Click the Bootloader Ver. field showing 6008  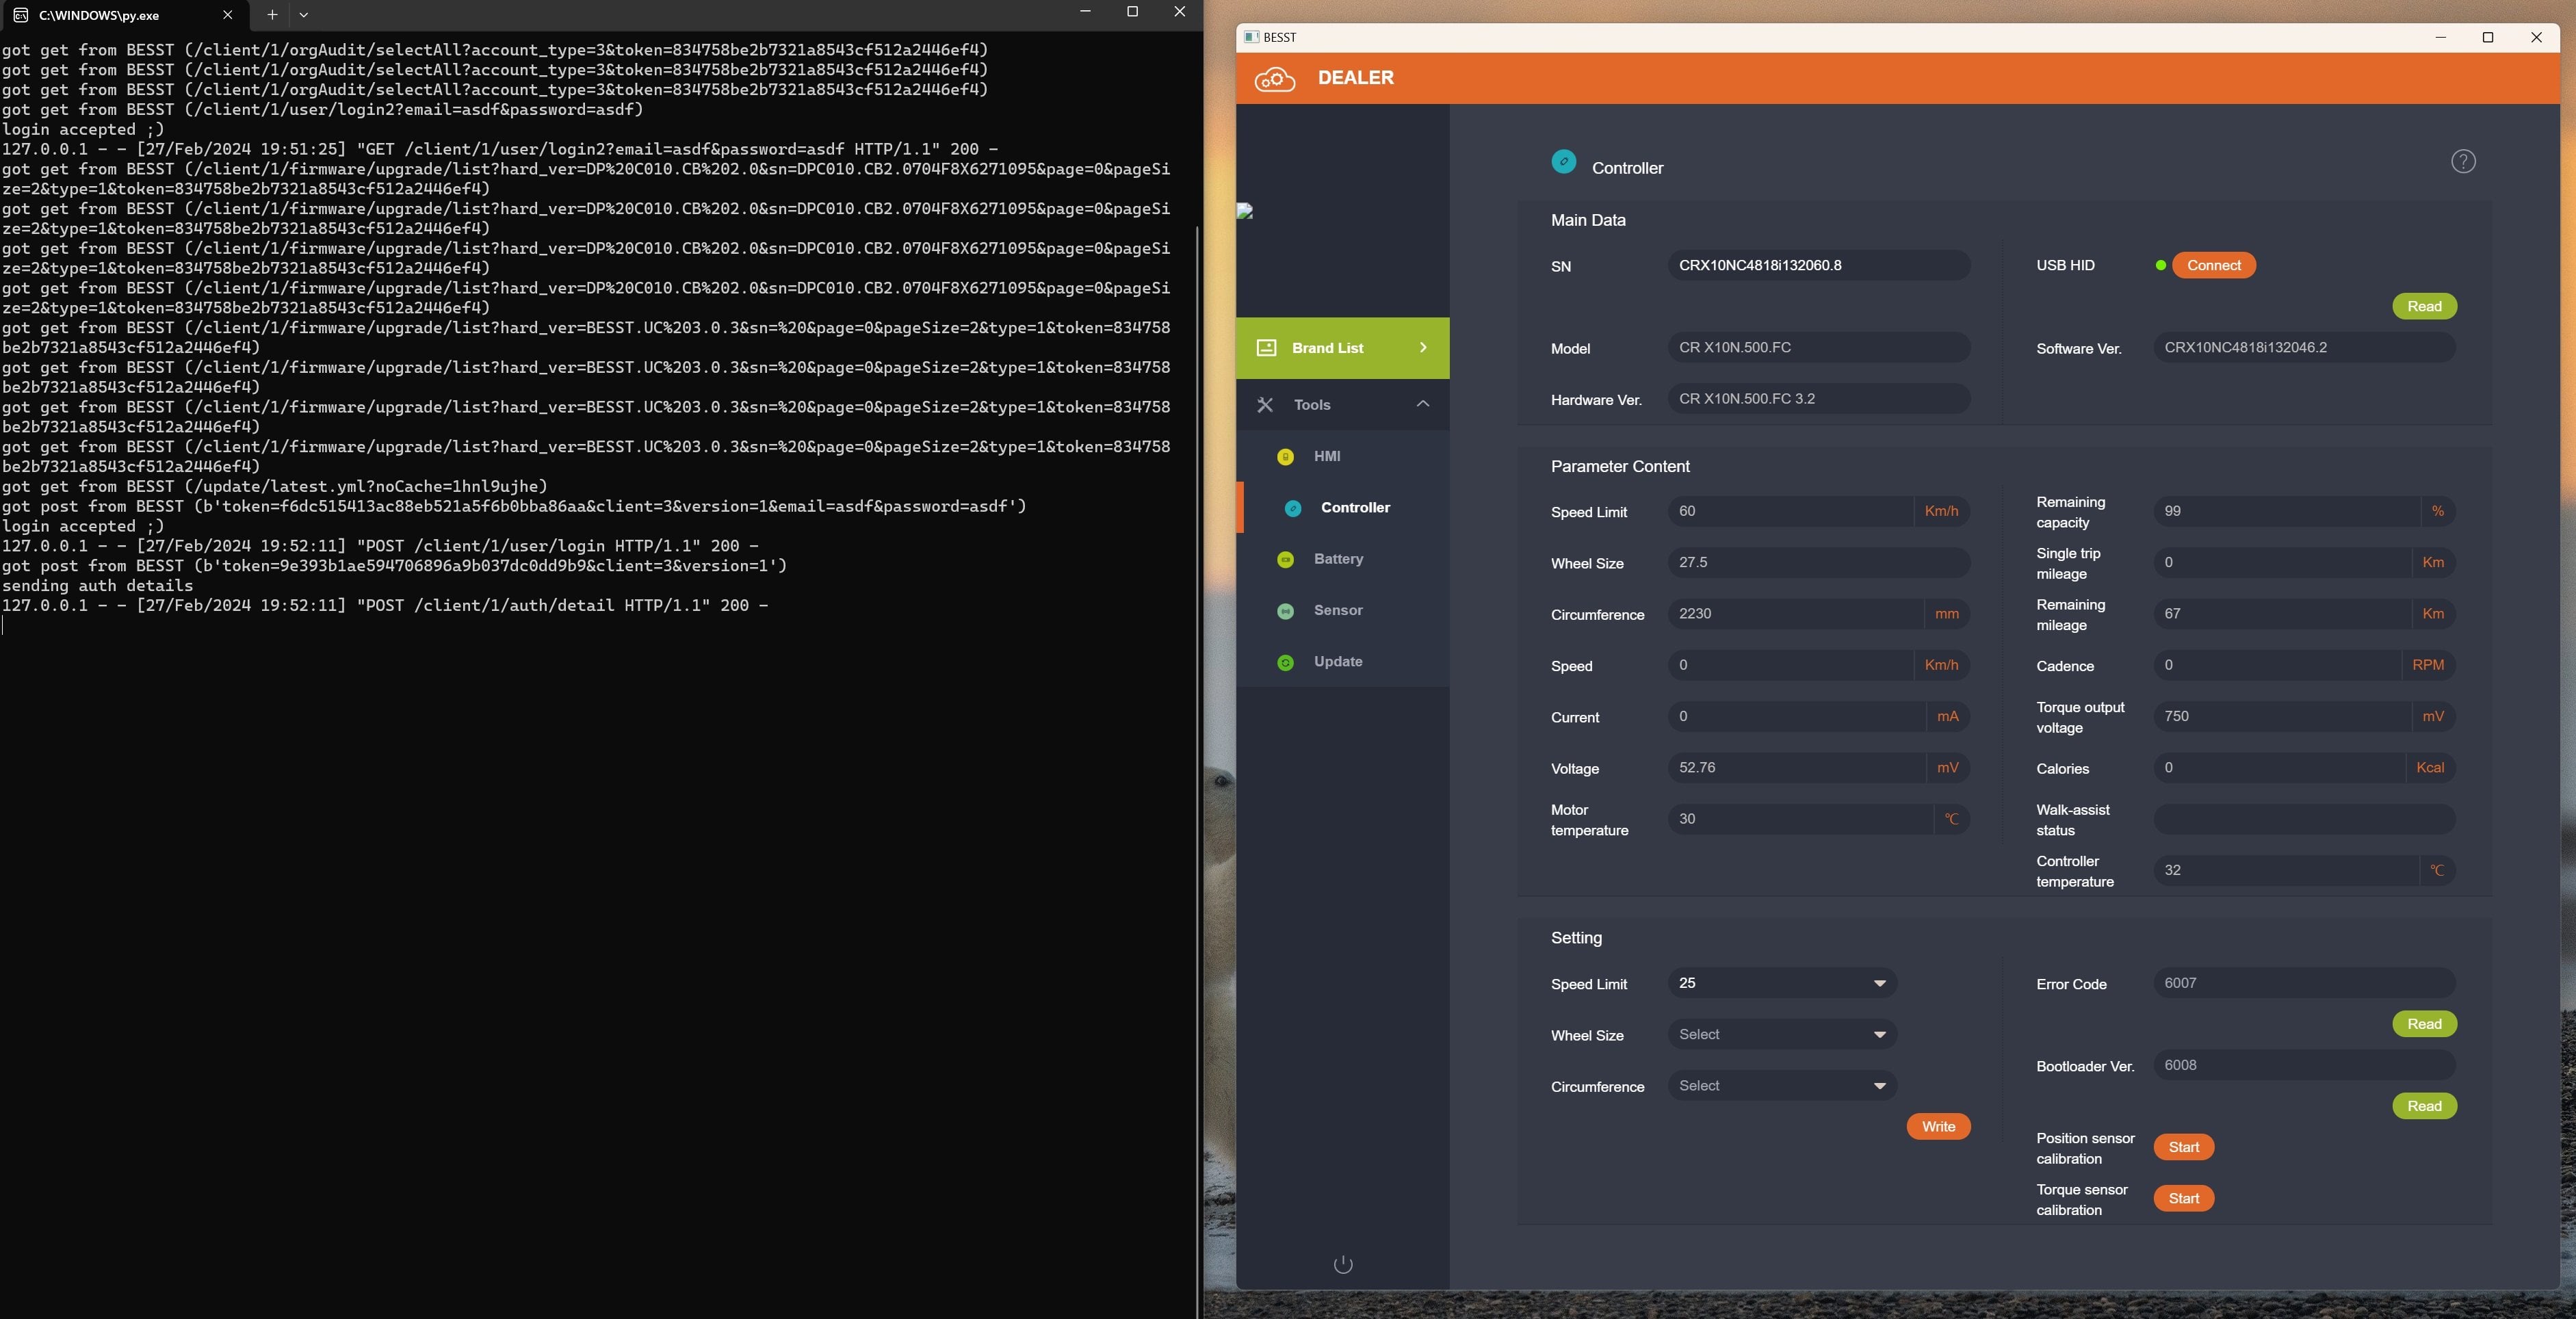2304,1065
